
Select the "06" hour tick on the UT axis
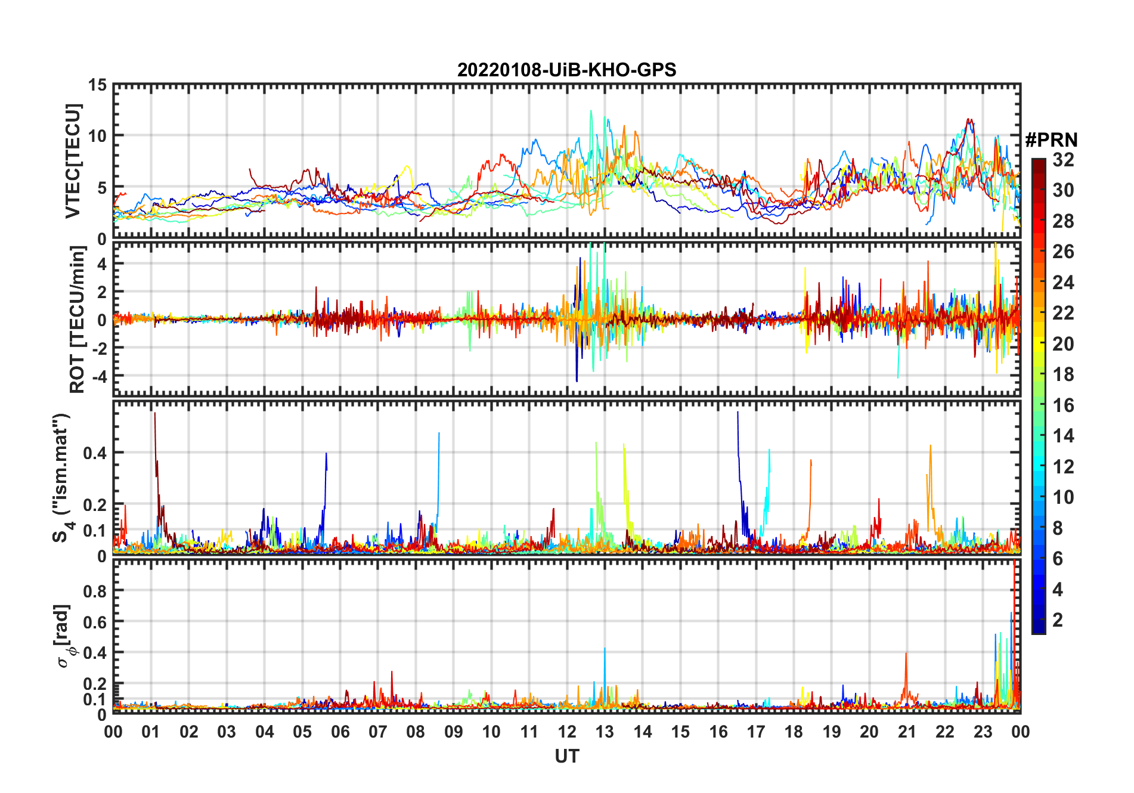pos(340,732)
